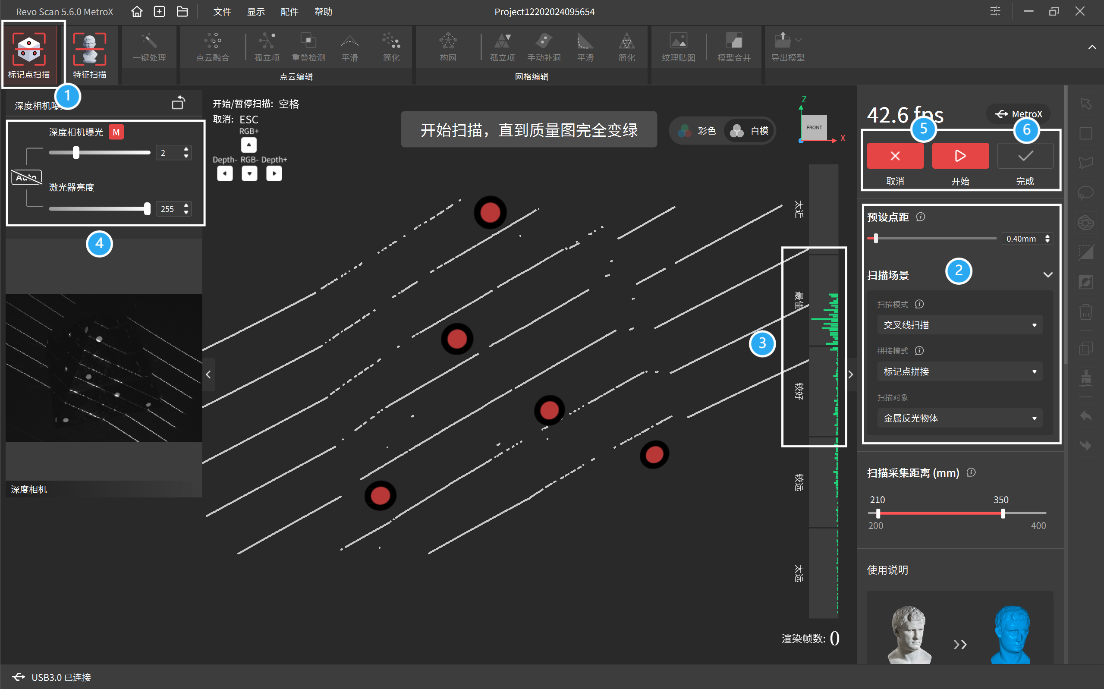Select 标记点拼接 stitching mode dropdown
Image resolution: width=1104 pixels, height=689 pixels.
(x=959, y=371)
